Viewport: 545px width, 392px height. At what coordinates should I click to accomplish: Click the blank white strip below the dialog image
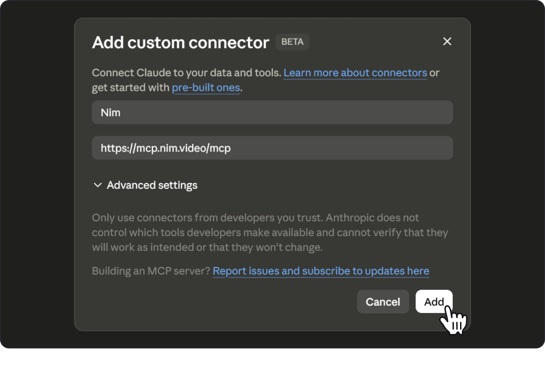click(272, 370)
